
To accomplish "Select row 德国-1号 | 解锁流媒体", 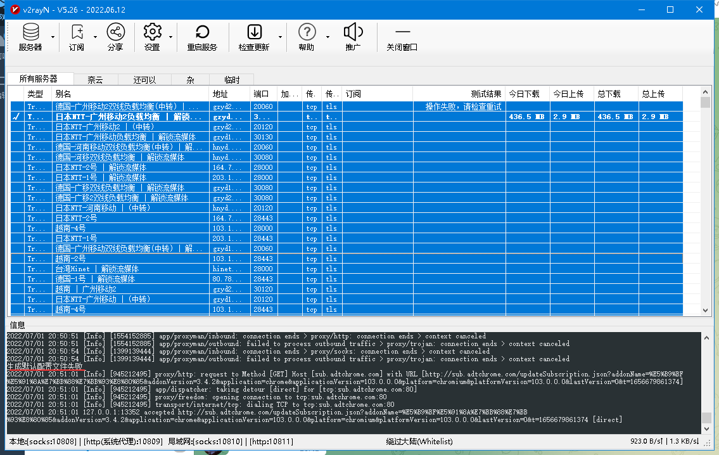I will (x=347, y=279).
